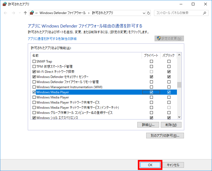Viewport: 212px width, 171px height.
Task: Uncheck public for Wi-Fi Direct ネットワーク探索
Action: click(x=169, y=72)
